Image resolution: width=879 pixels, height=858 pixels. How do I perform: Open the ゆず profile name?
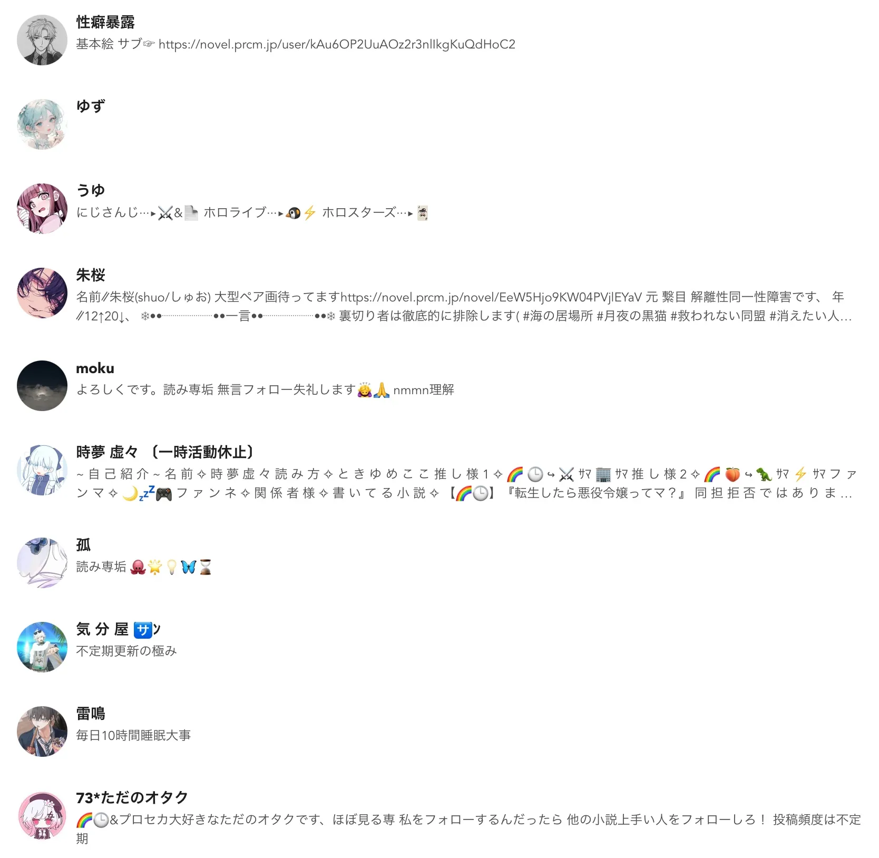91,106
